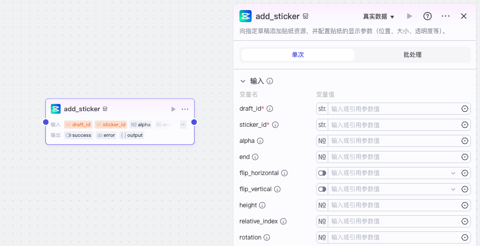Click the add_sticker CapCut logo in panel header
Image resolution: width=480 pixels, height=246 pixels.
click(246, 16)
